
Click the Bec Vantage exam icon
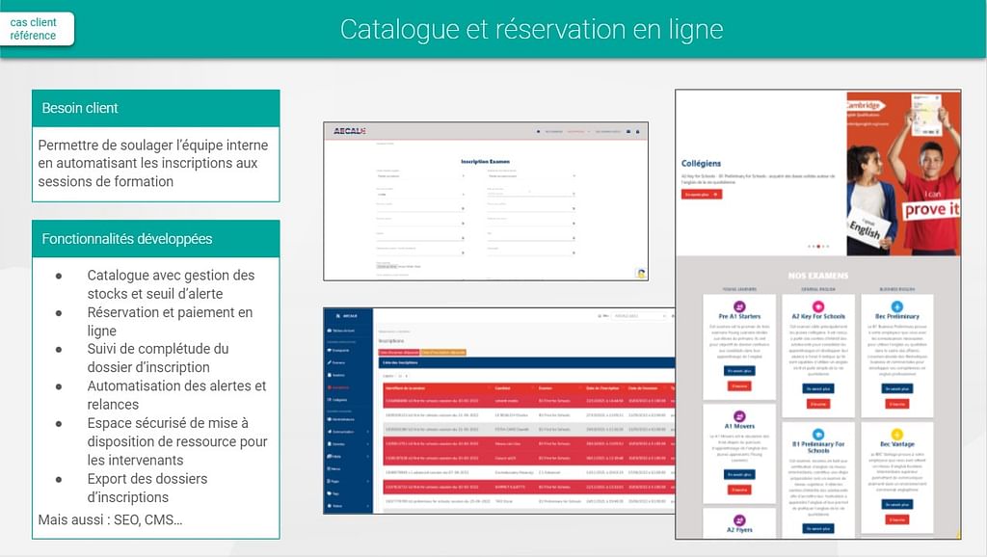coord(896,434)
